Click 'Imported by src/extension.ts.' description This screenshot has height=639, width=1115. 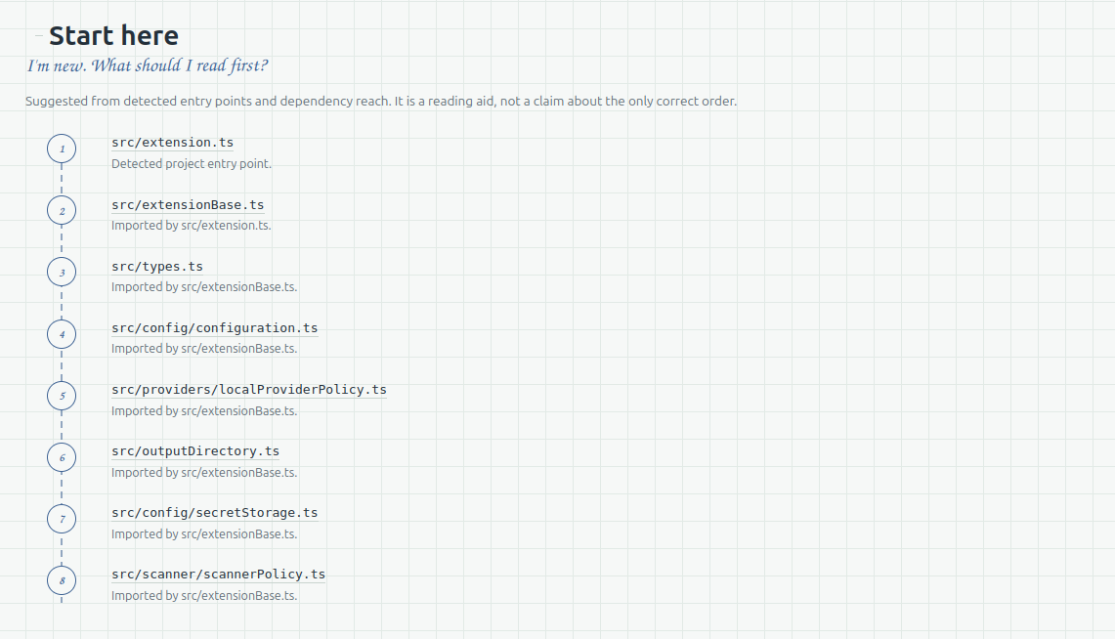(192, 226)
